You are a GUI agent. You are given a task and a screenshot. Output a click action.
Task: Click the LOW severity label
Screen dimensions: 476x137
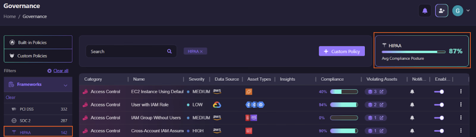pyautogui.click(x=198, y=105)
